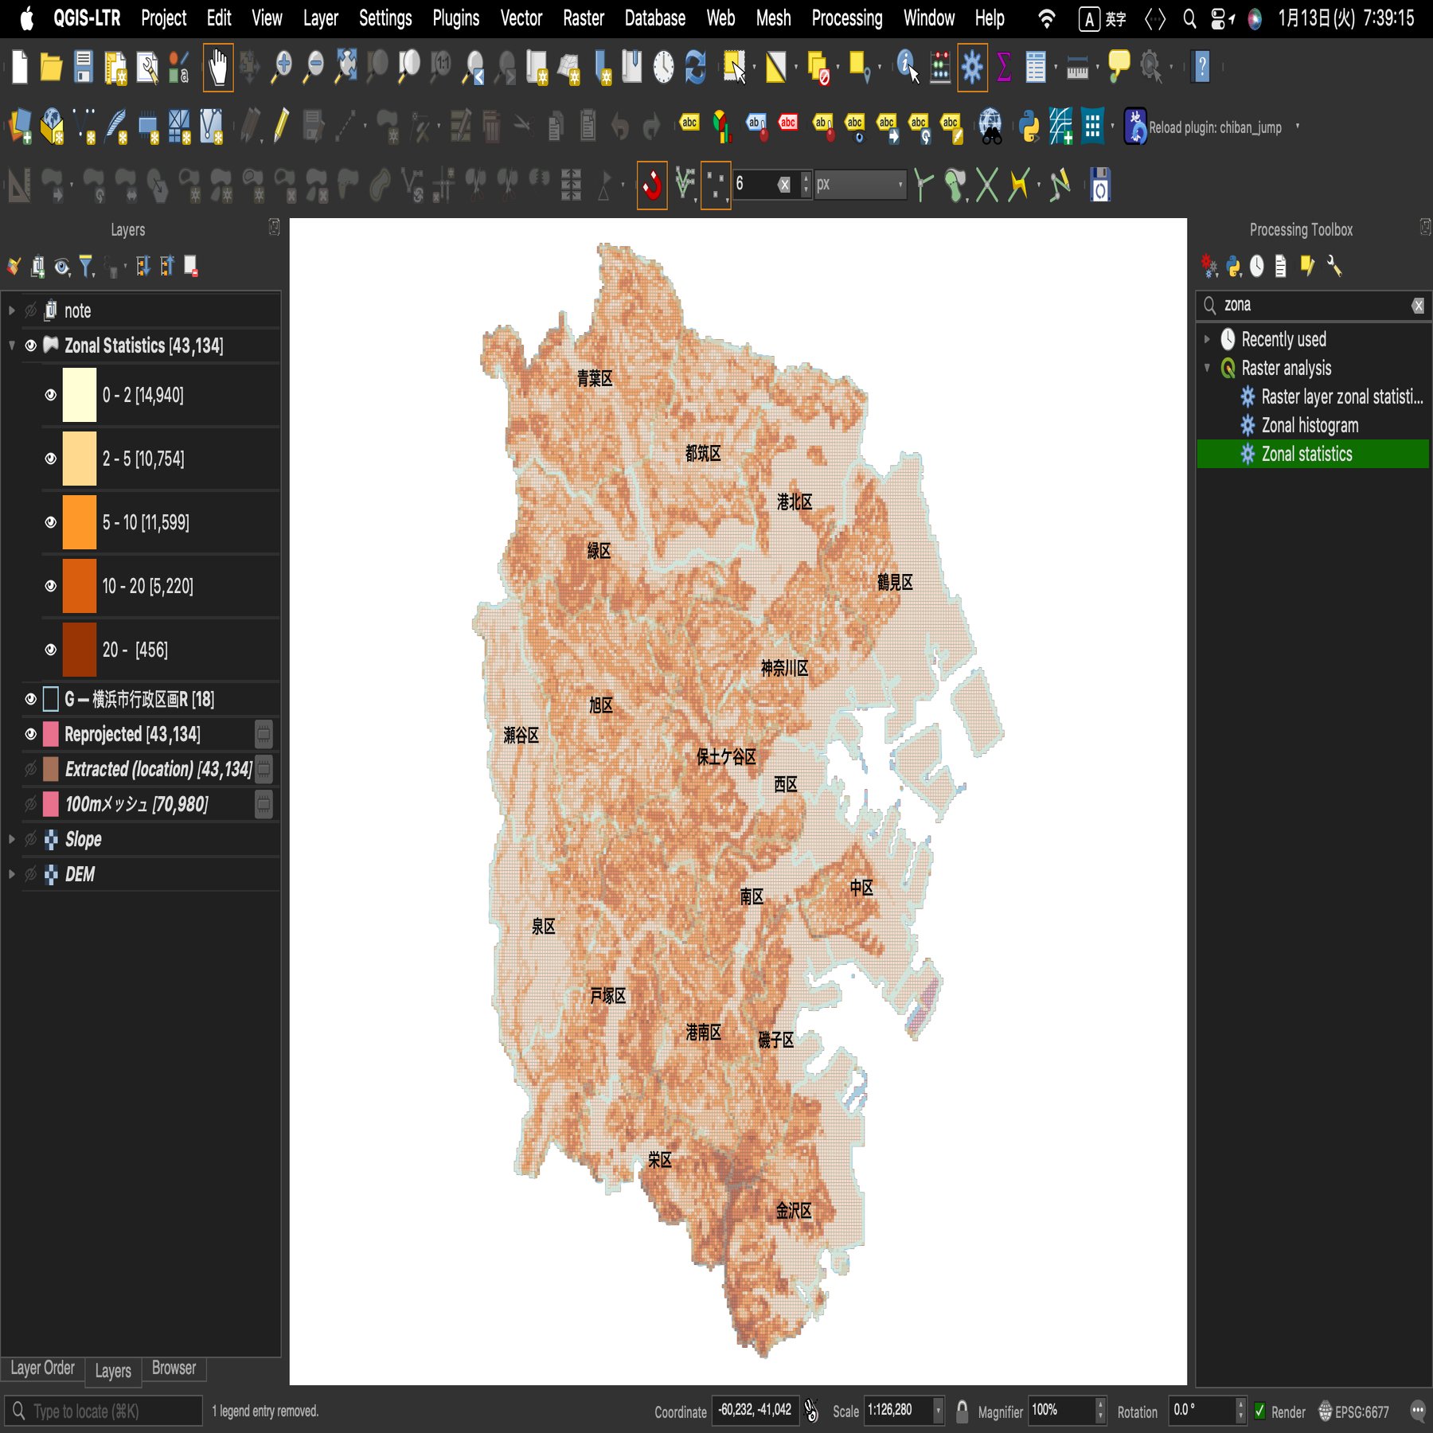1433x1433 pixels.
Task: Uncheck the Render checkbox
Action: click(1259, 1411)
